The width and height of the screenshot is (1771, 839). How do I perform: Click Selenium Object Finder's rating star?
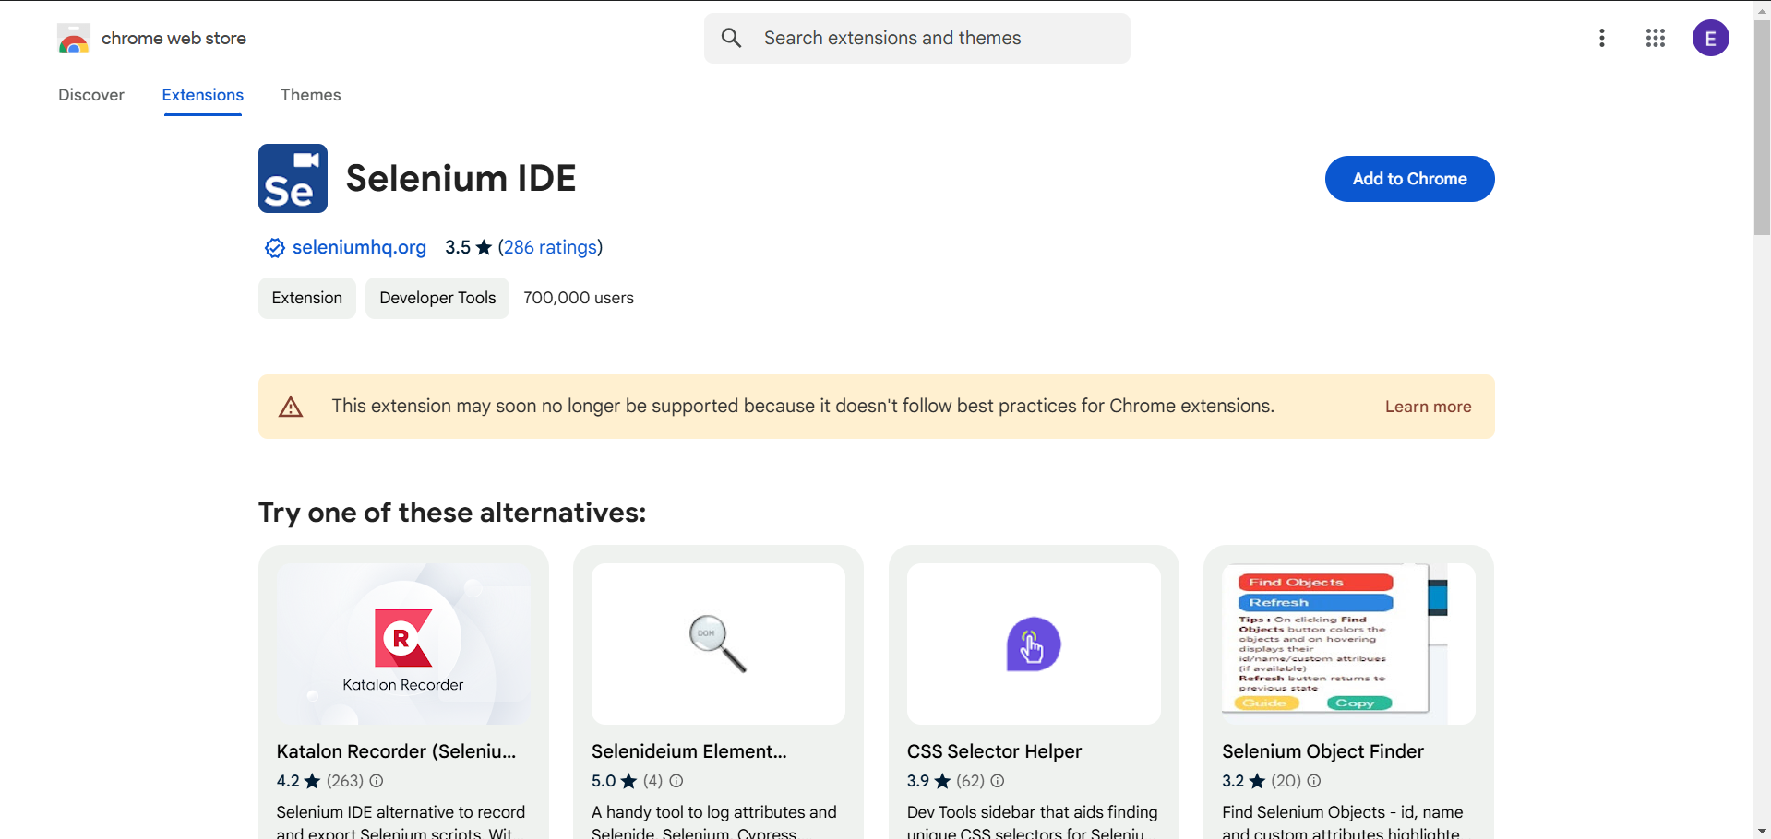[1258, 781]
